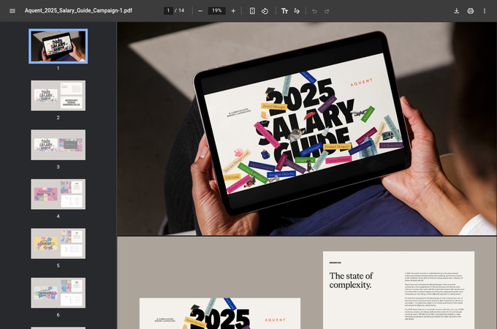Select the draw annotation tool
The image size is (497, 329).
point(297,11)
